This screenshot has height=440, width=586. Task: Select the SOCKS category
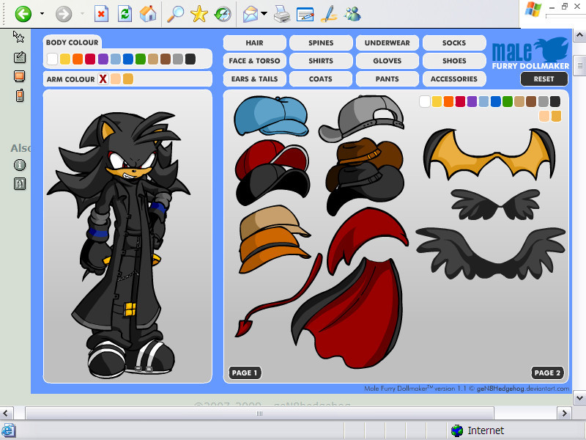(x=454, y=43)
